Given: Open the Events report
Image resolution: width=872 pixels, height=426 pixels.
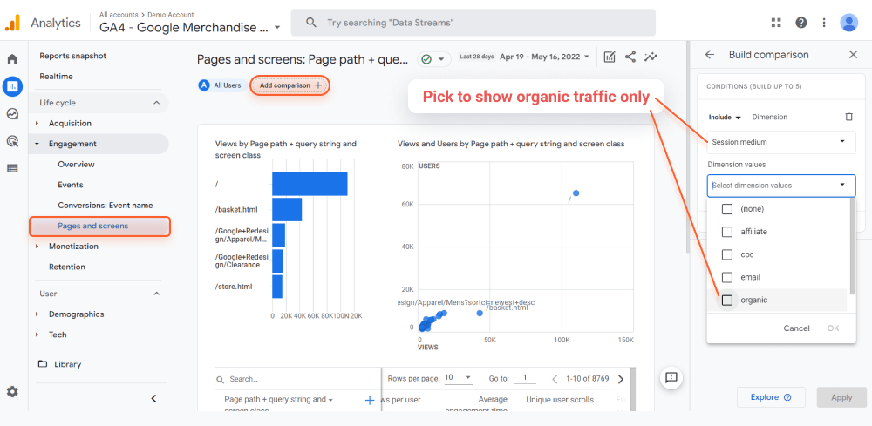Looking at the screenshot, I should 70,185.
